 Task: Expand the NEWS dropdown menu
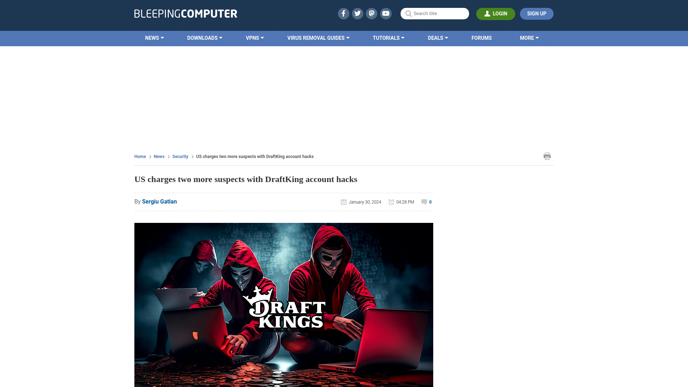(154, 38)
